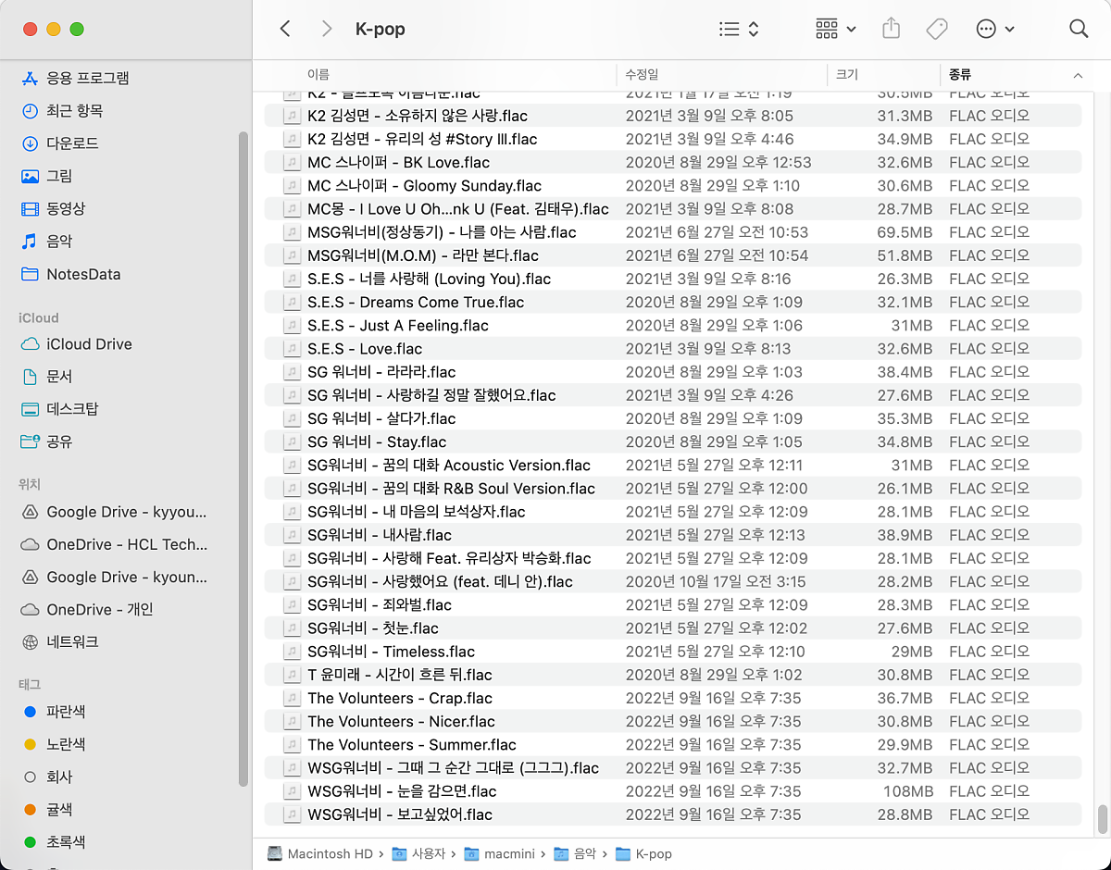Sort by the 종류 column header
Screen dimensions: 1111x870
(x=960, y=74)
